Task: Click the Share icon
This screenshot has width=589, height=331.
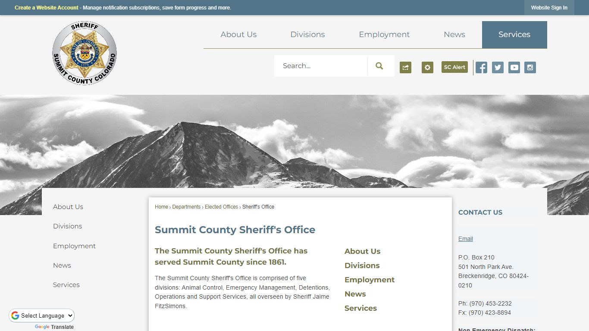Action: [405, 67]
